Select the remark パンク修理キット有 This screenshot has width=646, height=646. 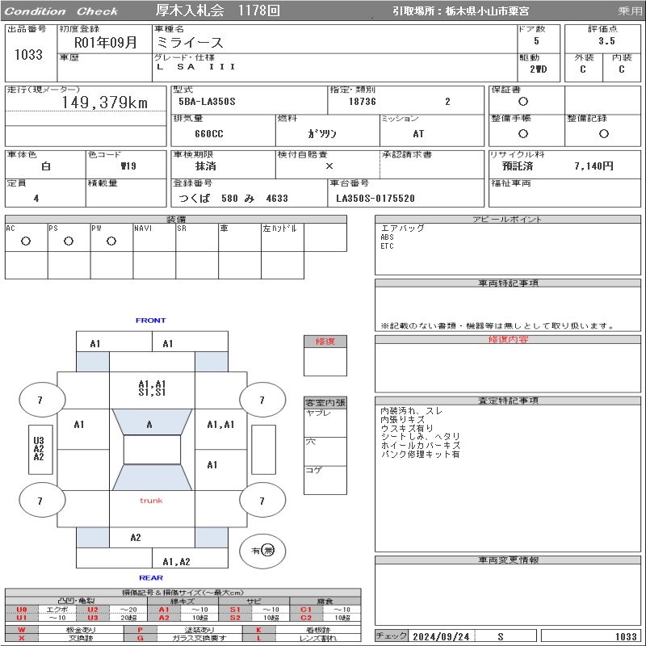point(420,455)
